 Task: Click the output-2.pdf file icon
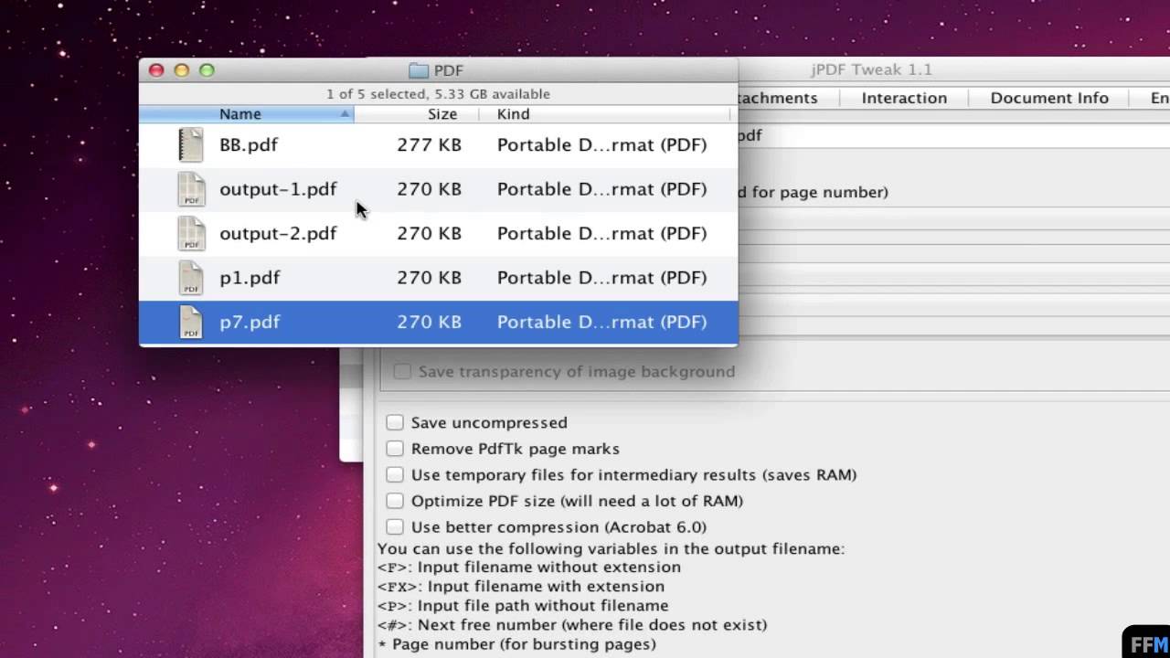191,233
